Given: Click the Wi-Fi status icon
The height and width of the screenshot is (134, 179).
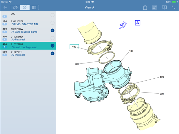Looking at the screenshot, I should [x=10, y=2].
